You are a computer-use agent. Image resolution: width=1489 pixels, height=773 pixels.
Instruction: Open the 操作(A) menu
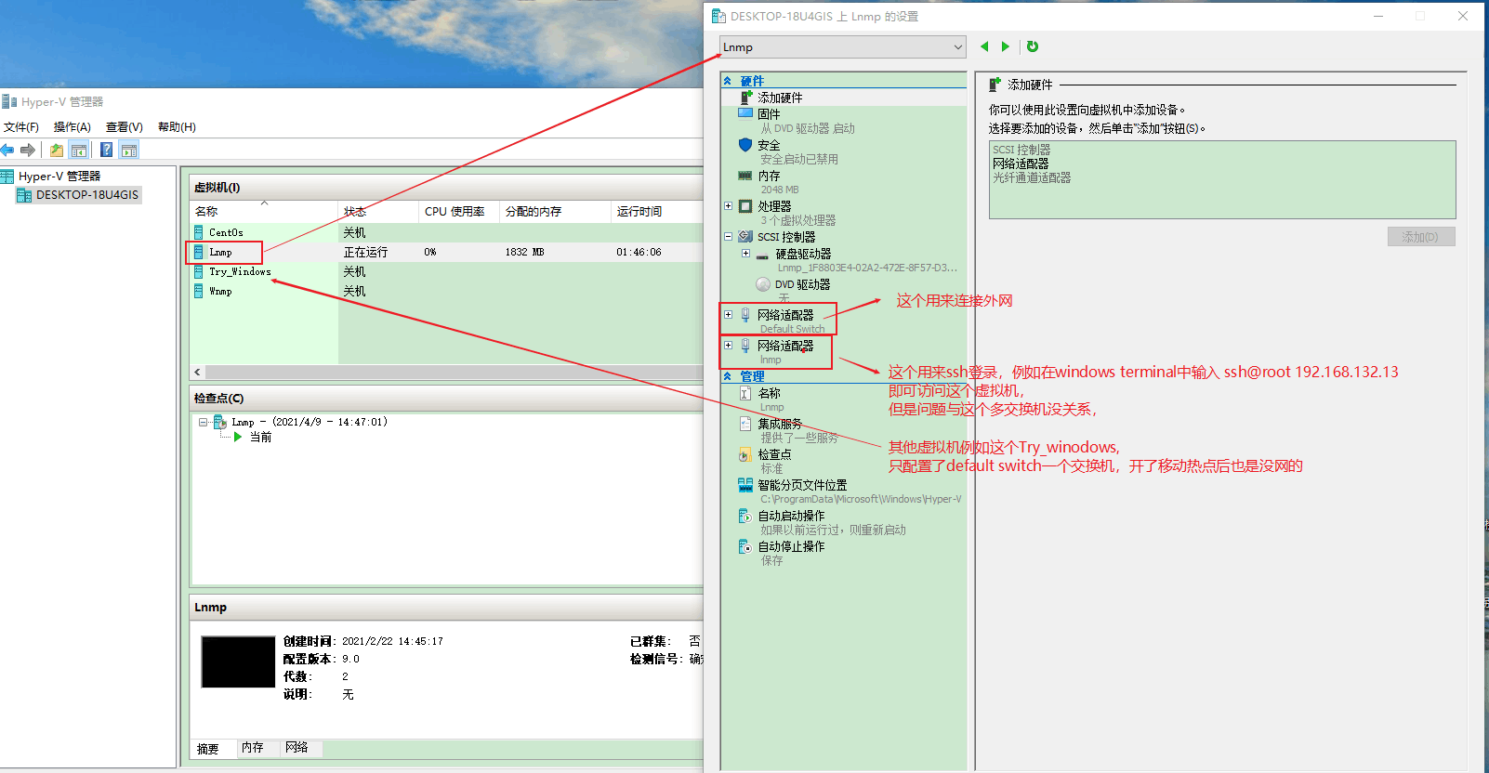click(x=72, y=127)
